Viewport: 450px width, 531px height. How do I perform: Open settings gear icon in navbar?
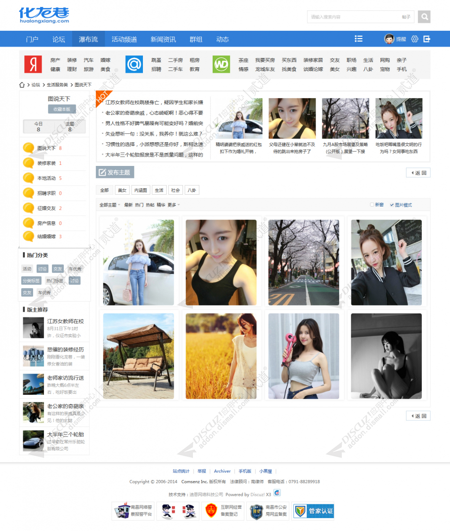[x=414, y=39]
